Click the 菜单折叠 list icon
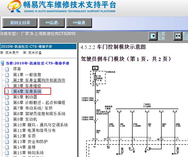 coord(24,53)
